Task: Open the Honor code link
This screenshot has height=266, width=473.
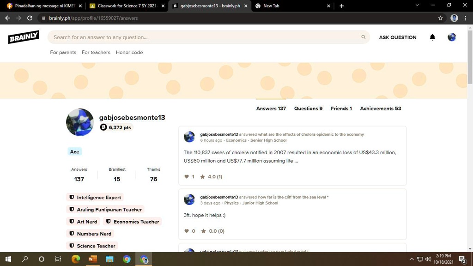Action: click(129, 52)
